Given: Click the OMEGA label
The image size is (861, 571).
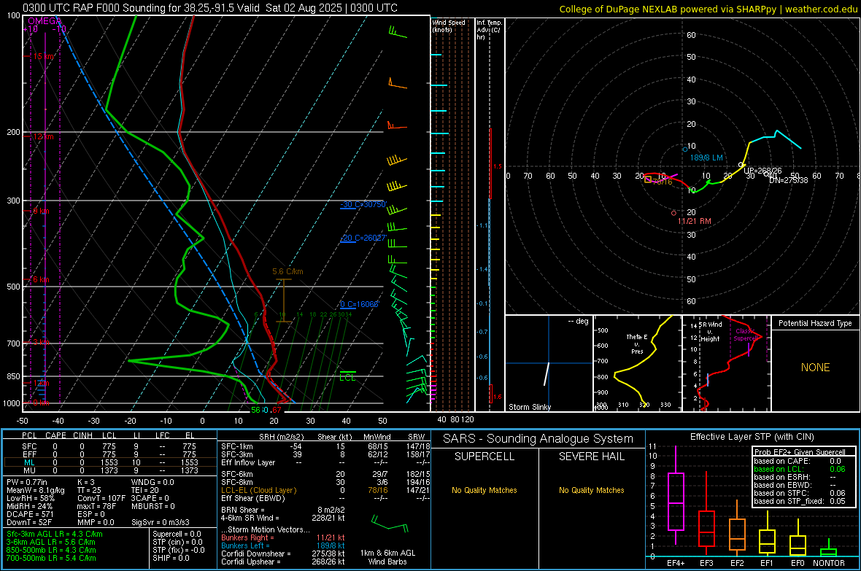Looking at the screenshot, I should coord(45,21).
